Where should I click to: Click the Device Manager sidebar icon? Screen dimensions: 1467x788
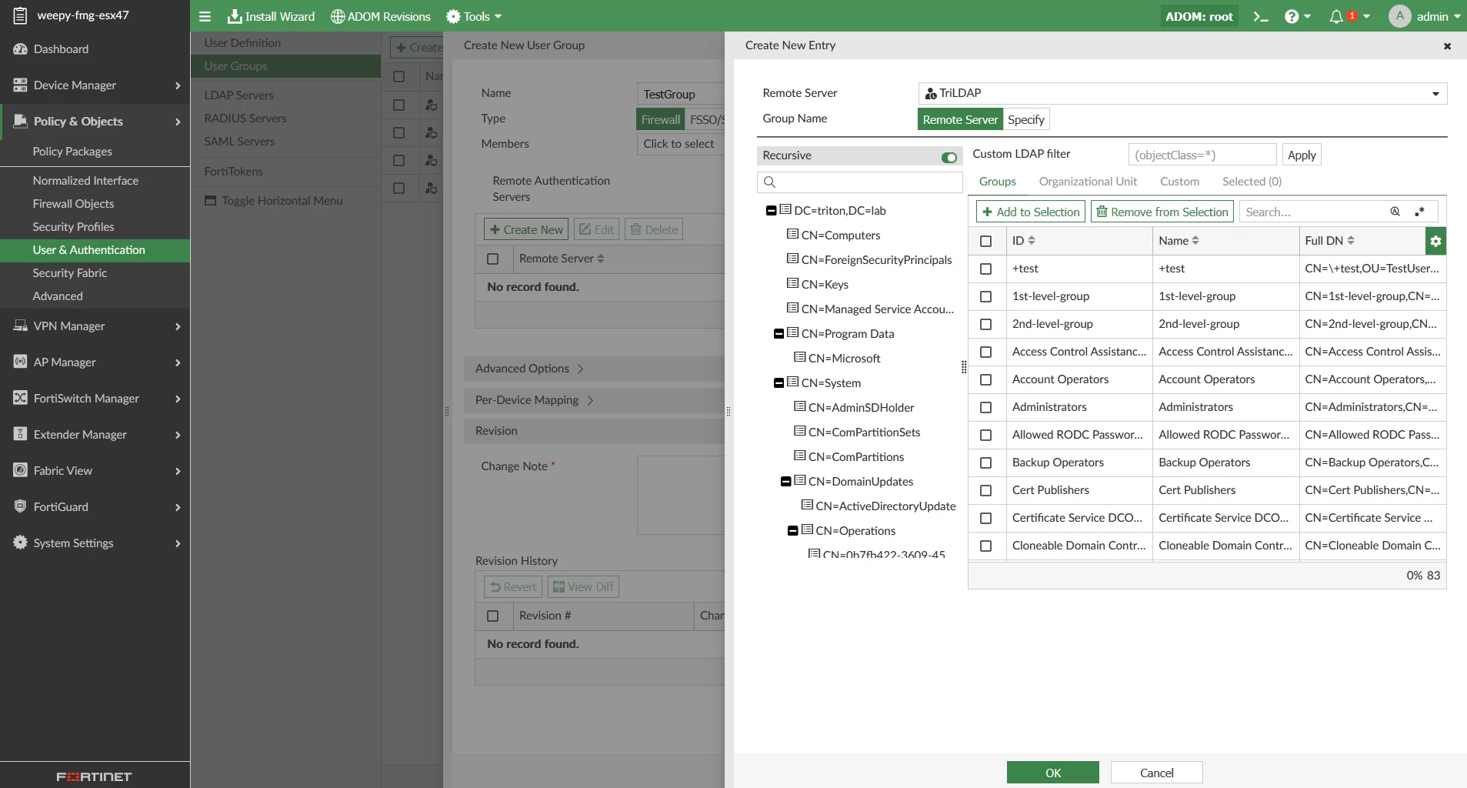pyautogui.click(x=20, y=85)
